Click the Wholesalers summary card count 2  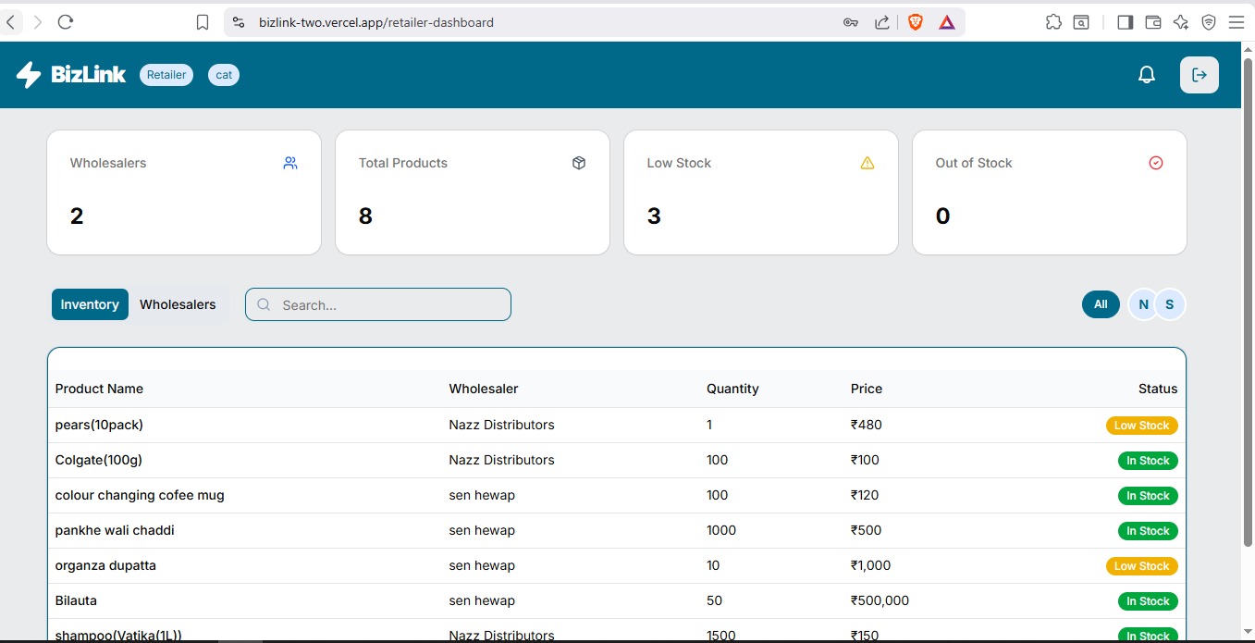77,216
